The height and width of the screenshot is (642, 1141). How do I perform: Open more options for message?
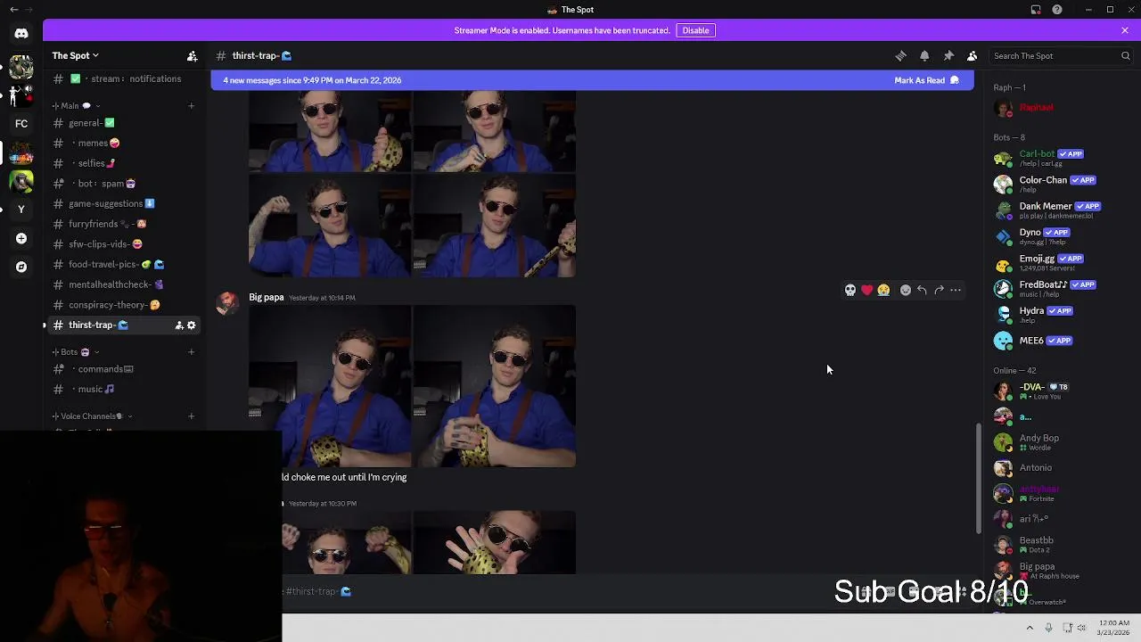pyautogui.click(x=956, y=290)
